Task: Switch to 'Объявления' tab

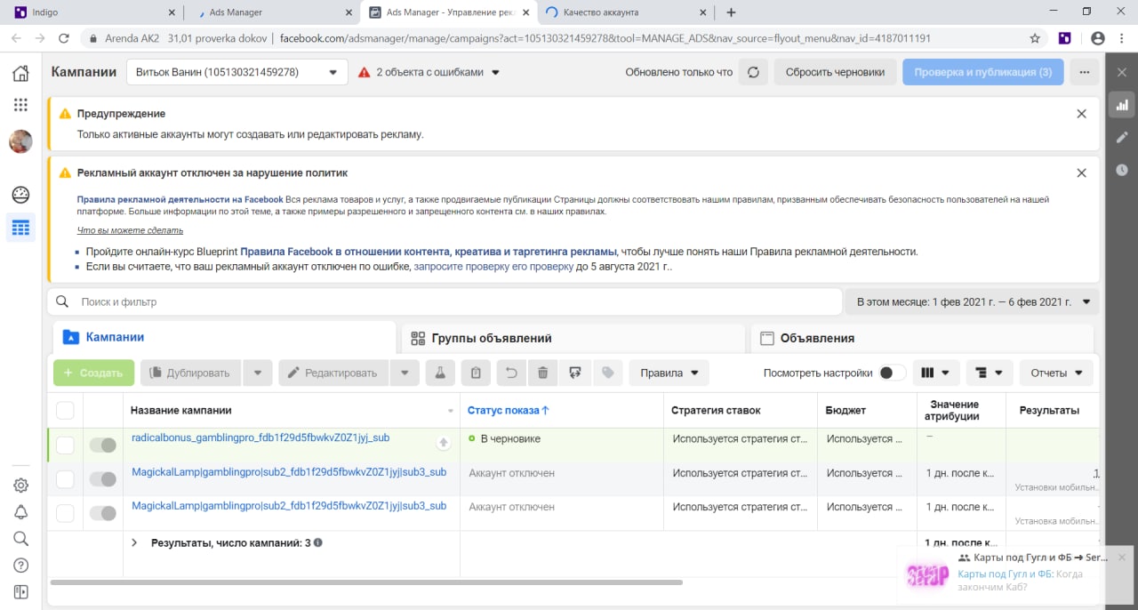Action: pos(922,338)
